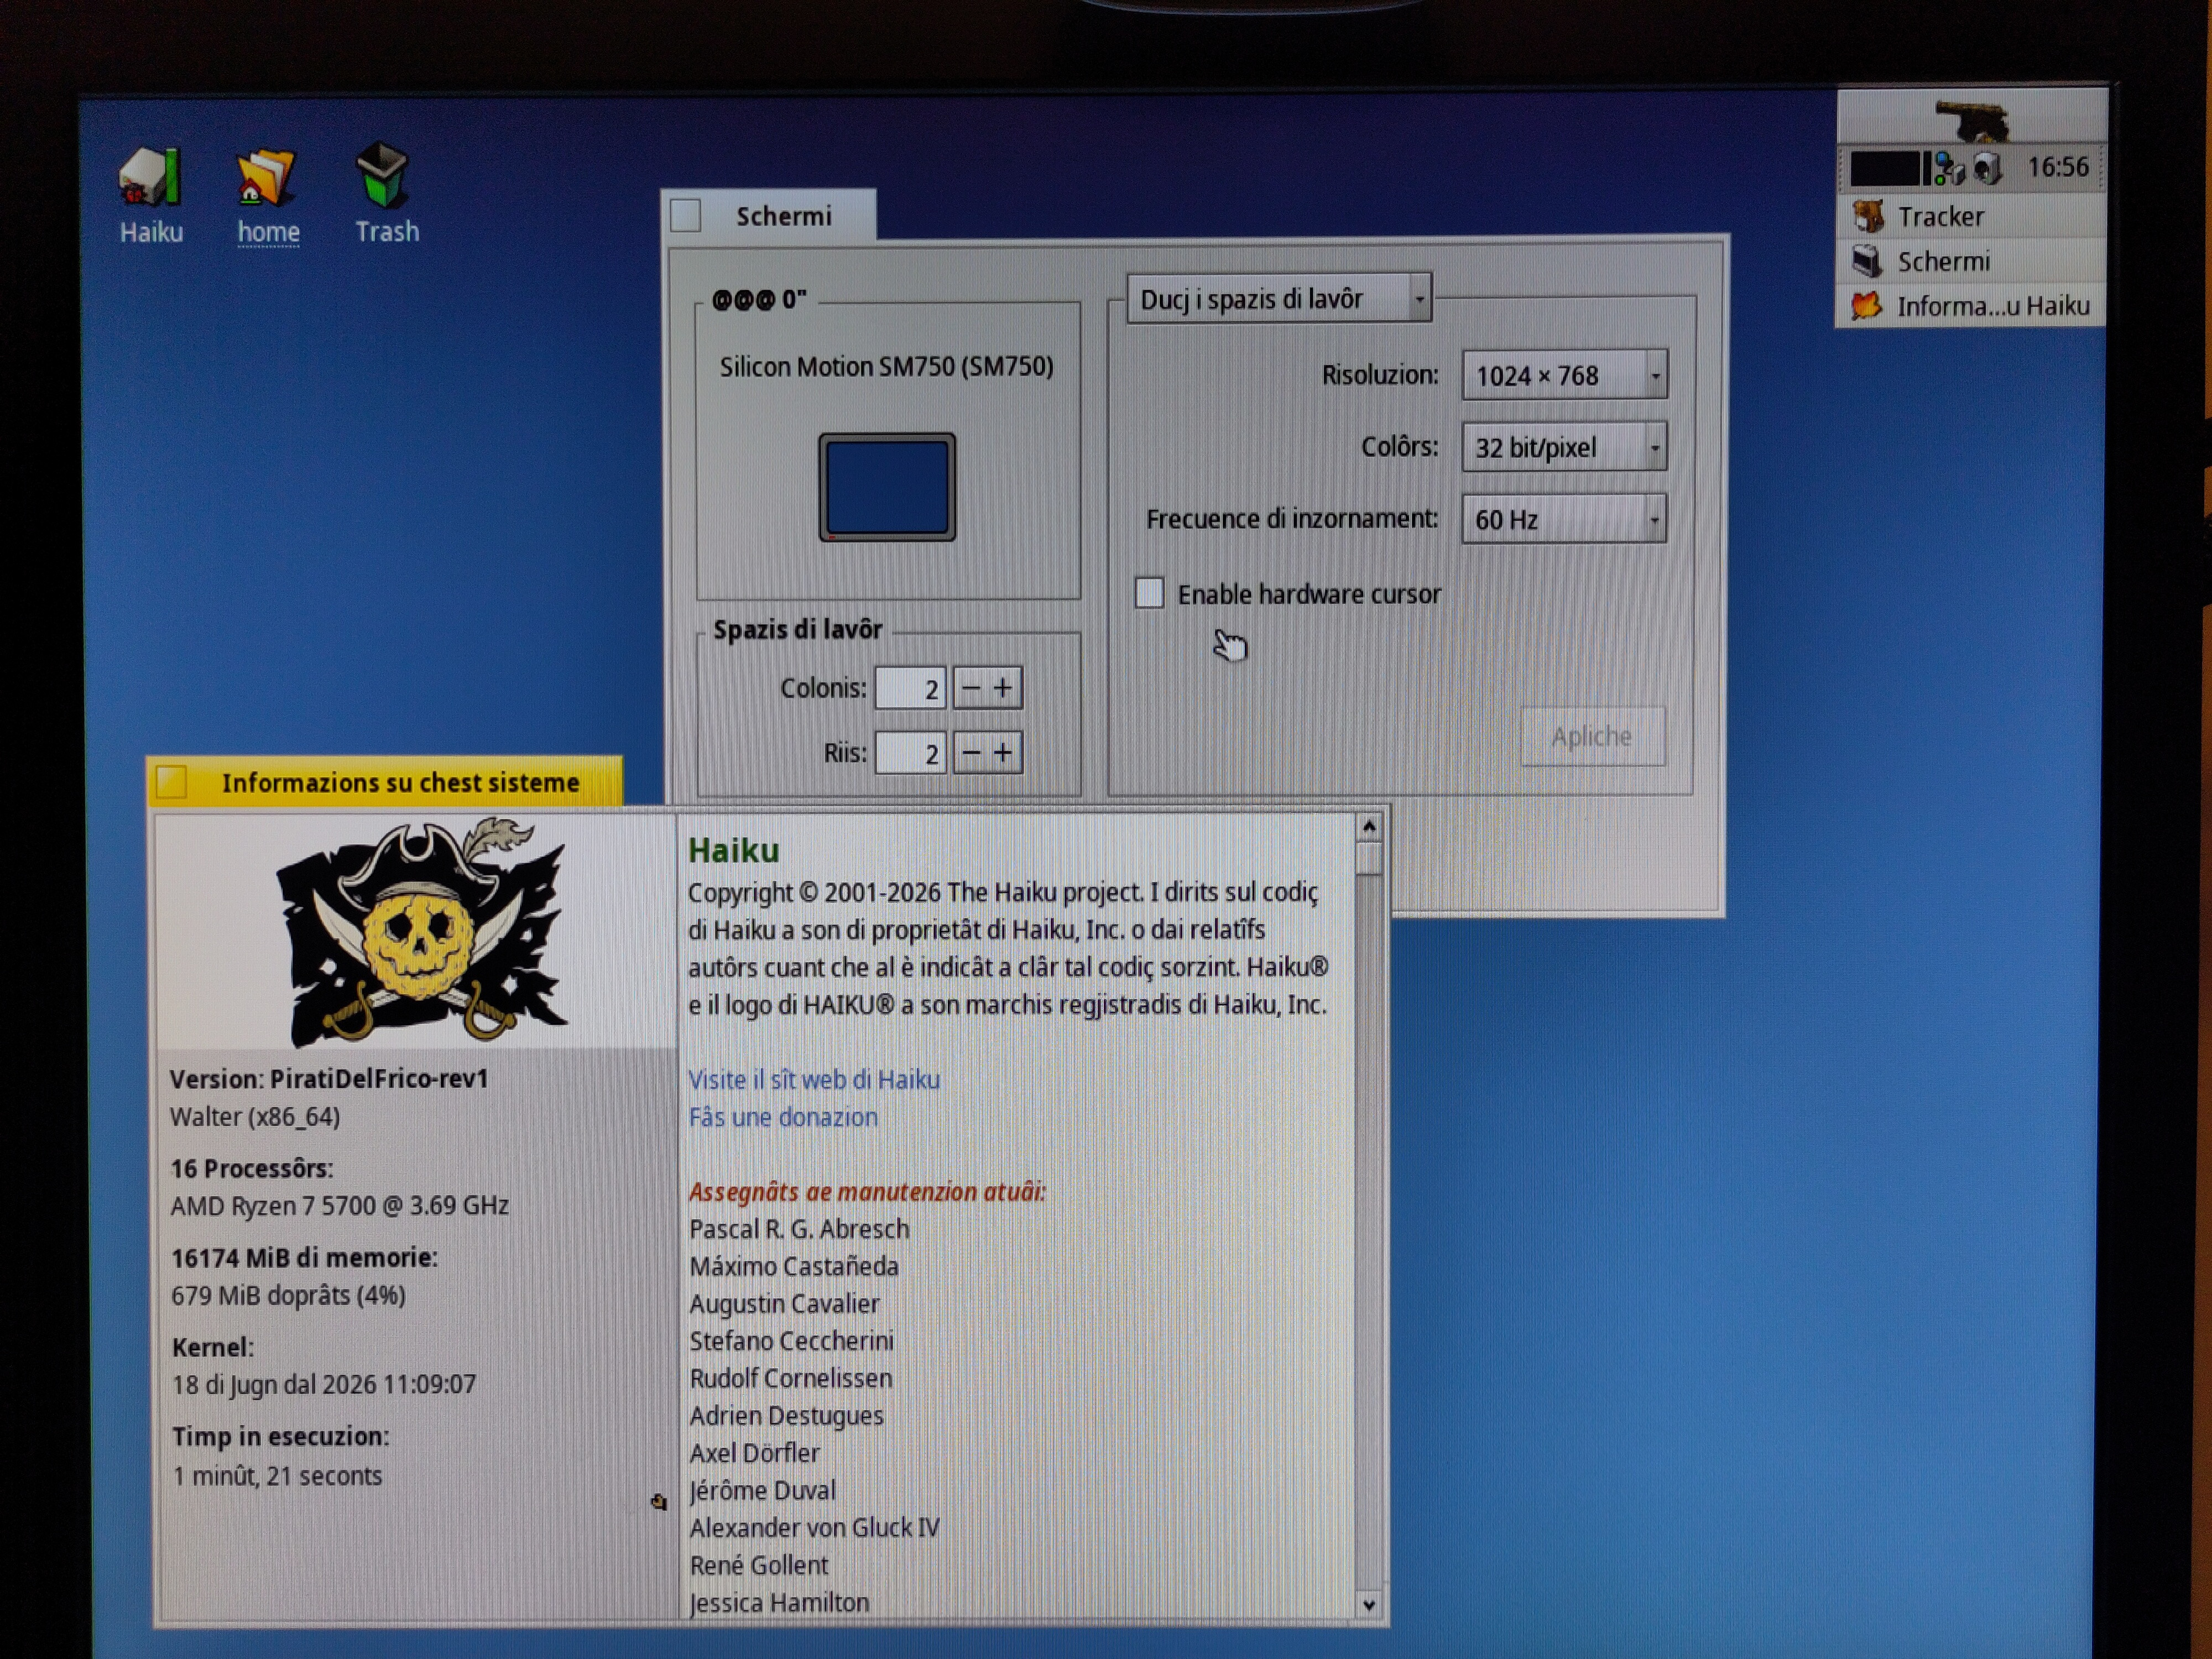Click the scroll down arrow in the about window
This screenshot has height=1659, width=2212.
tap(1369, 1605)
